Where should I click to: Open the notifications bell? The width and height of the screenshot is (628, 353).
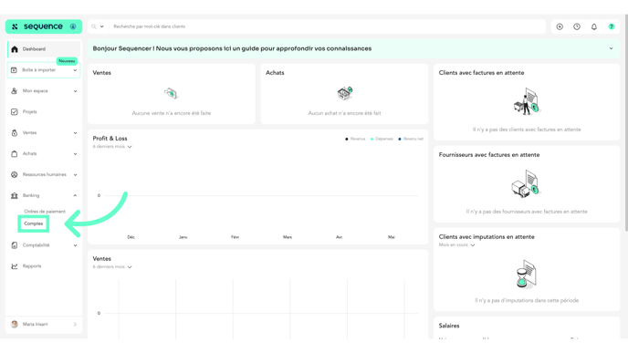[594, 26]
